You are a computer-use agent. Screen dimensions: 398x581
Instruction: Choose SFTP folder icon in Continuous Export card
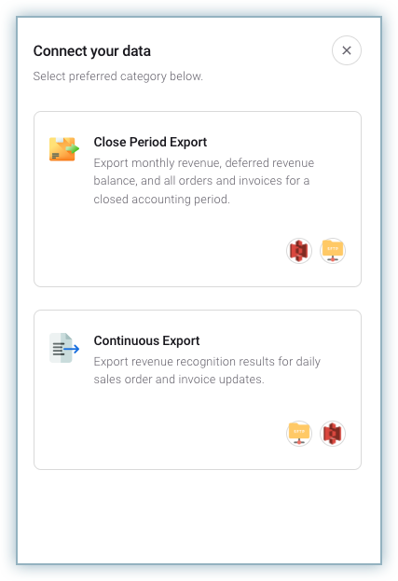(x=299, y=434)
